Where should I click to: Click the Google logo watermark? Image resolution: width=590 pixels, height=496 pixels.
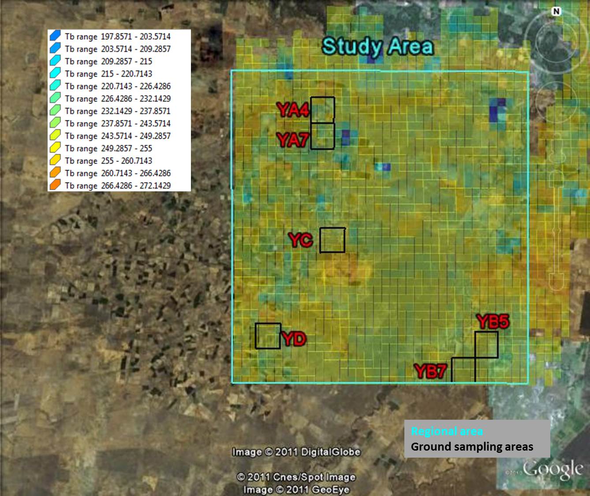click(553, 470)
